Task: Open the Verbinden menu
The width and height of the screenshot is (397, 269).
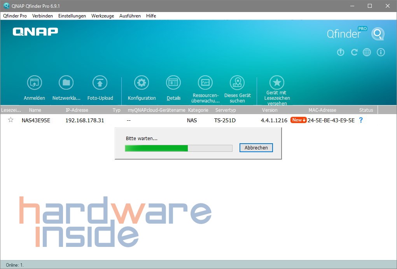Action: point(42,16)
